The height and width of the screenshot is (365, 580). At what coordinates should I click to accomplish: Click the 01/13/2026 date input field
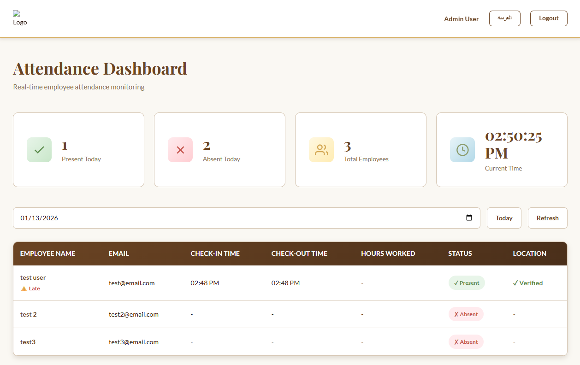tap(246, 218)
